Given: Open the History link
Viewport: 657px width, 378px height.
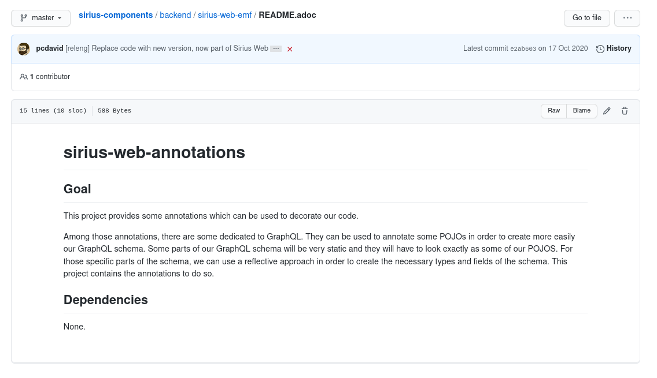Looking at the screenshot, I should tap(618, 48).
